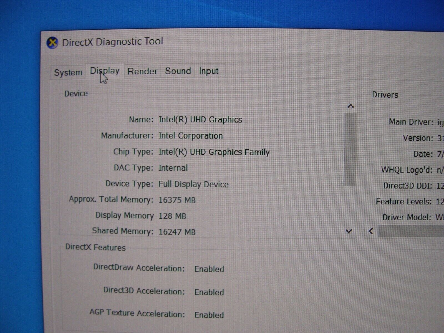
Task: Select the Intel Corporation manufacturer value
Action: point(191,136)
